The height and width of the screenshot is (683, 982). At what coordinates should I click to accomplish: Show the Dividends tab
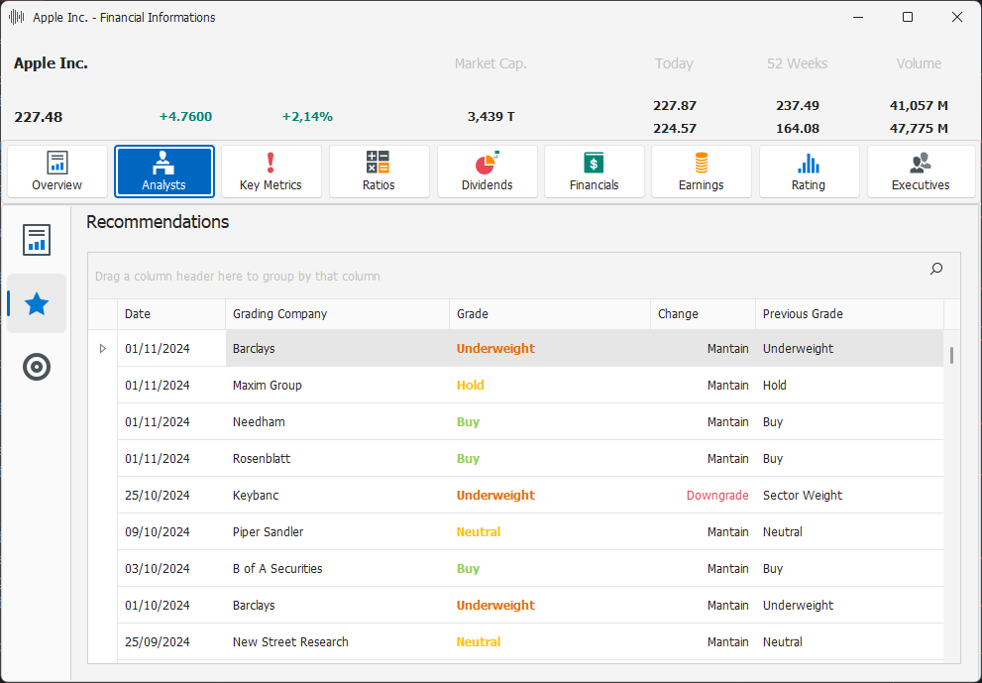[x=487, y=171]
